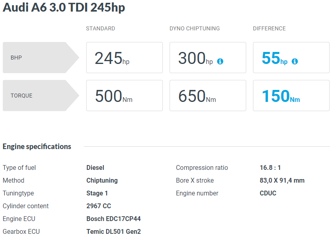The height and width of the screenshot is (237, 332).
Task: Click the STANDARD column header
Action: (101, 28)
